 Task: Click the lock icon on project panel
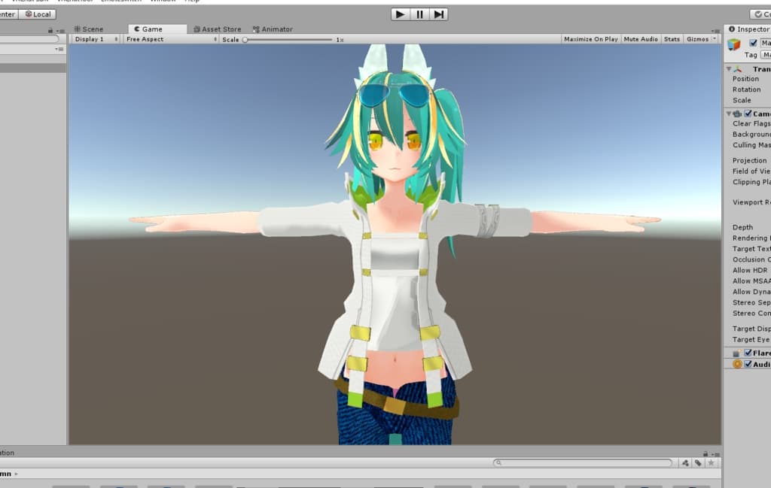[x=704, y=453]
